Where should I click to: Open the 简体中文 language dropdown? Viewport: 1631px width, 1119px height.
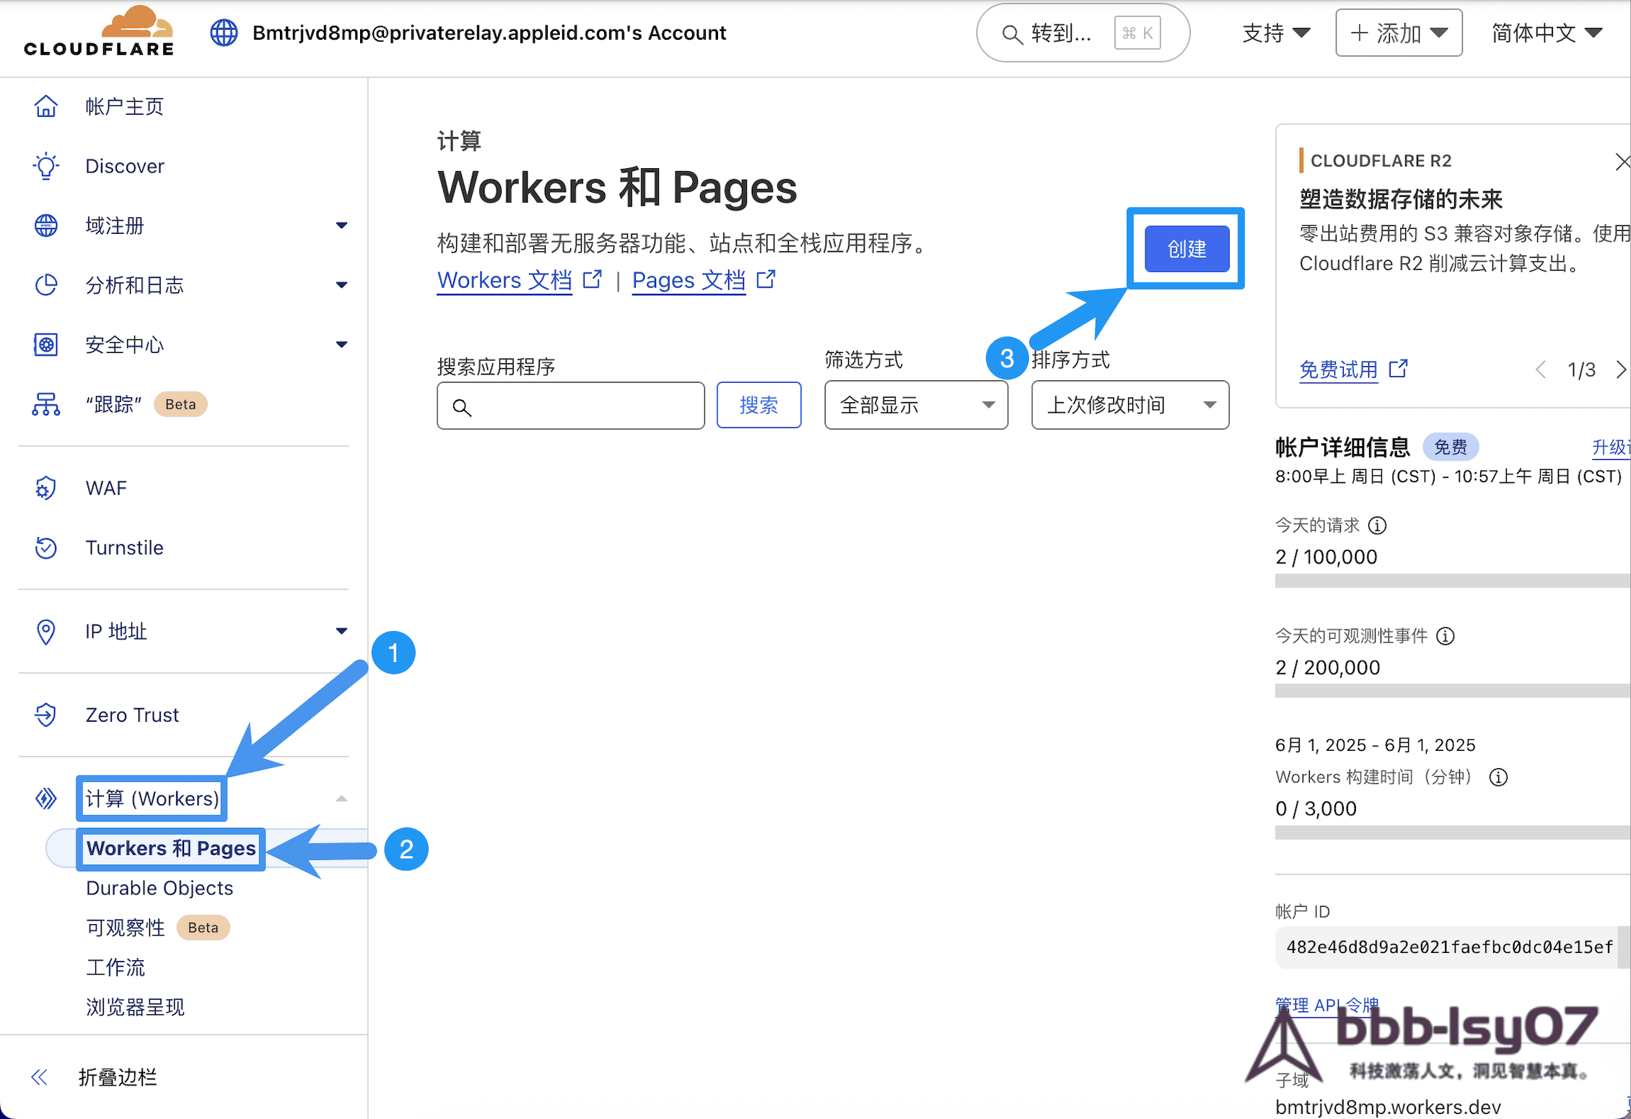[1547, 33]
